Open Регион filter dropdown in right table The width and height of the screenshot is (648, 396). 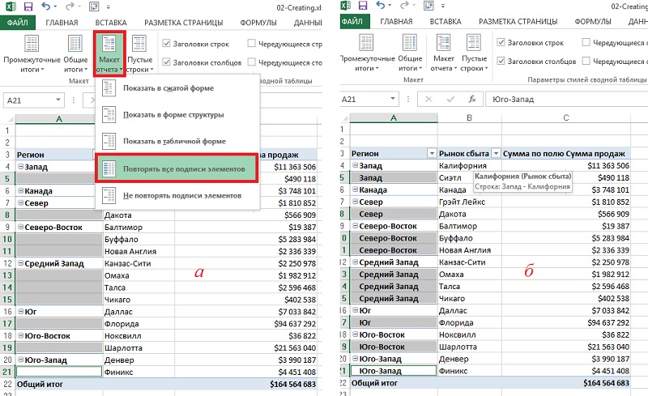click(x=432, y=153)
